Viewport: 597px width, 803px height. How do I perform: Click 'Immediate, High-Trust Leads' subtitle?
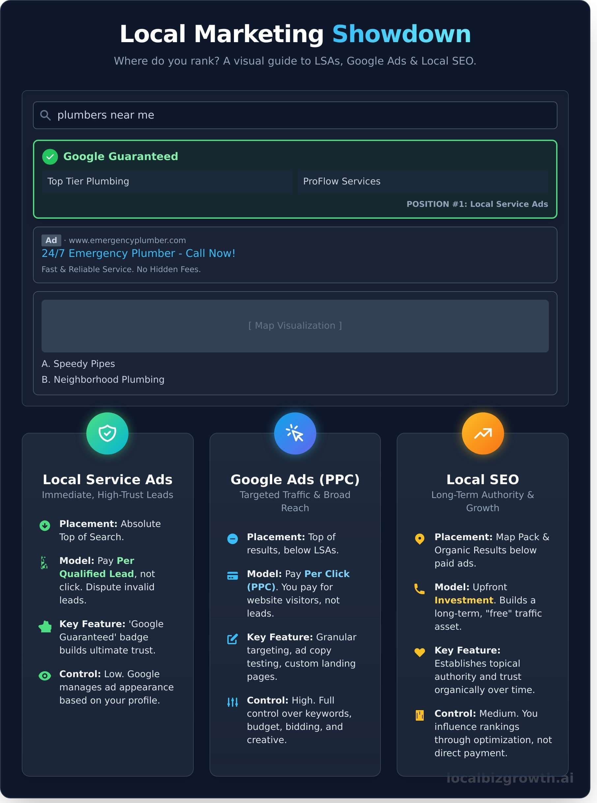click(108, 495)
